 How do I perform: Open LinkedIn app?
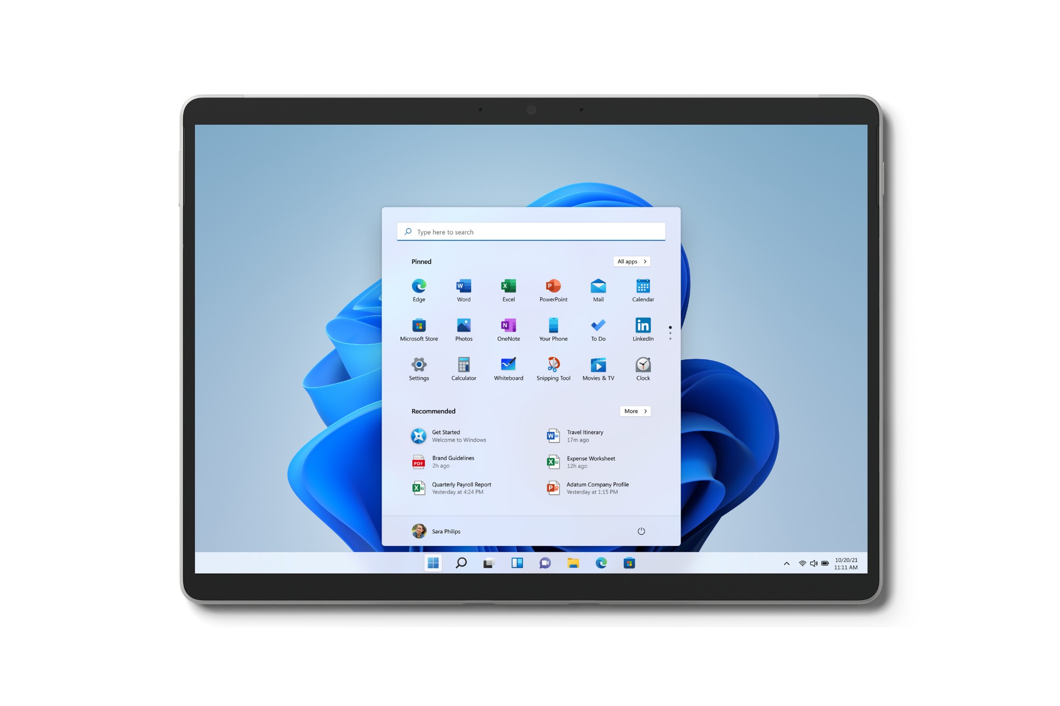[x=642, y=328]
